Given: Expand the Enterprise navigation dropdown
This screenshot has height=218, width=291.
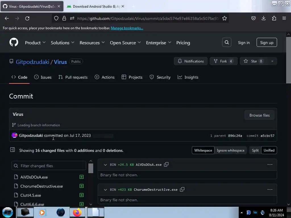Looking at the screenshot, I should click(x=159, y=43).
